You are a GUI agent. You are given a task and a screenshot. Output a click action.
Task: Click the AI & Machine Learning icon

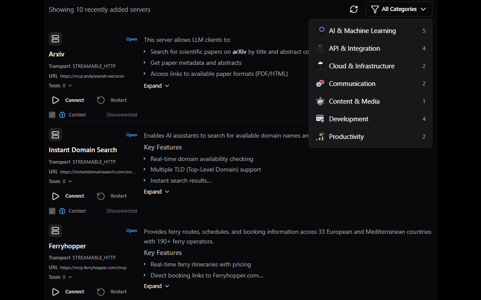(x=320, y=30)
